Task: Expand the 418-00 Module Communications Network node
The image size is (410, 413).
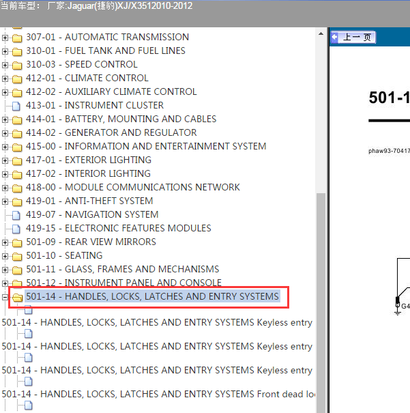Action: coord(5,188)
